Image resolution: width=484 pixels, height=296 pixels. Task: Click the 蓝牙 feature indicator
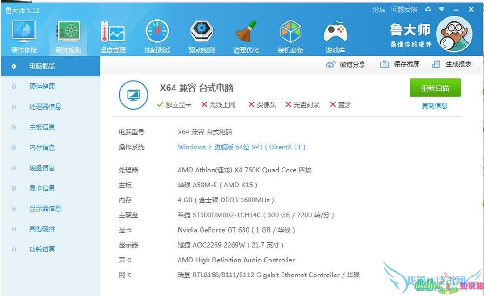click(340, 105)
